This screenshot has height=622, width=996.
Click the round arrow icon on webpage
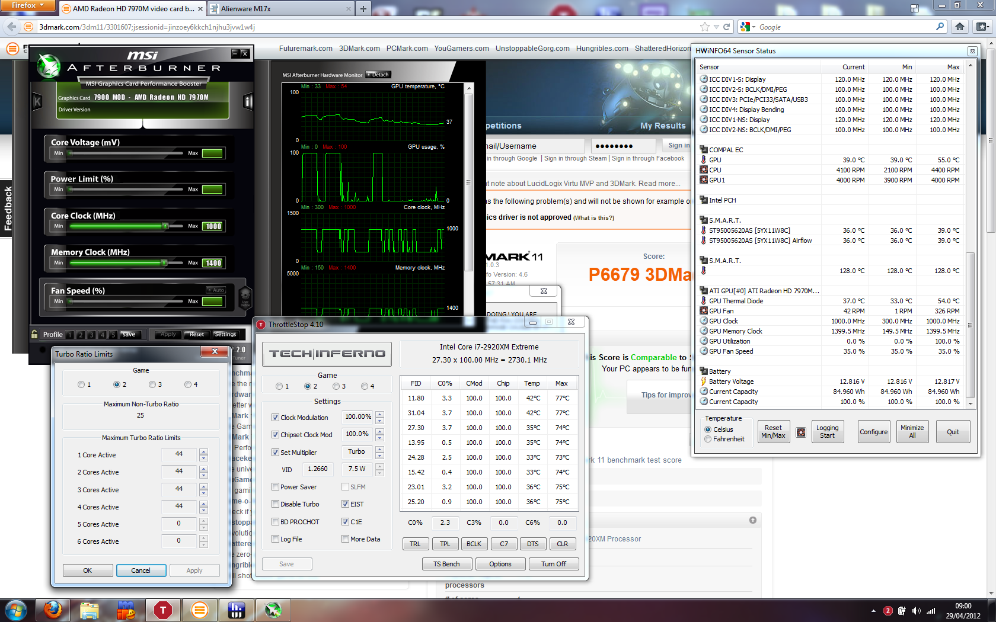pyautogui.click(x=753, y=520)
